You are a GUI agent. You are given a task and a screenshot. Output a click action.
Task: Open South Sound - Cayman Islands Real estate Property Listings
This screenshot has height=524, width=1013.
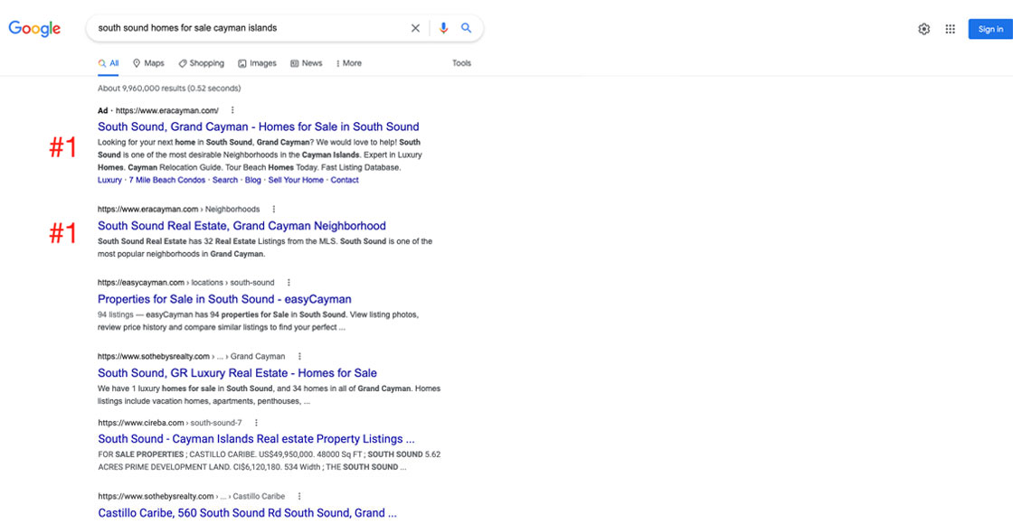[x=256, y=439]
